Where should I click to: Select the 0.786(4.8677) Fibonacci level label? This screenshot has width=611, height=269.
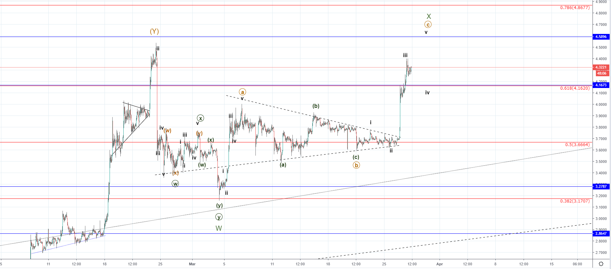(x=575, y=8)
